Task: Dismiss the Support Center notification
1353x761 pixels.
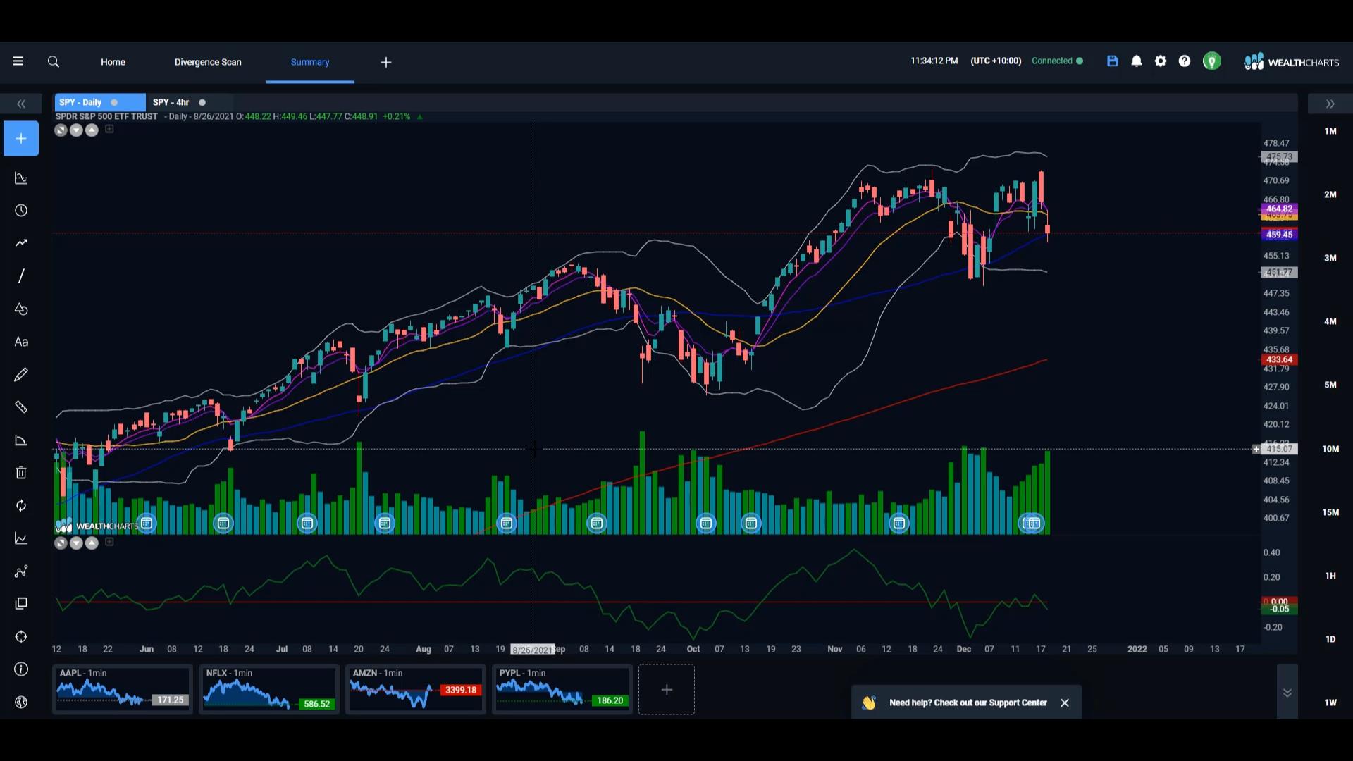Action: pos(1065,703)
